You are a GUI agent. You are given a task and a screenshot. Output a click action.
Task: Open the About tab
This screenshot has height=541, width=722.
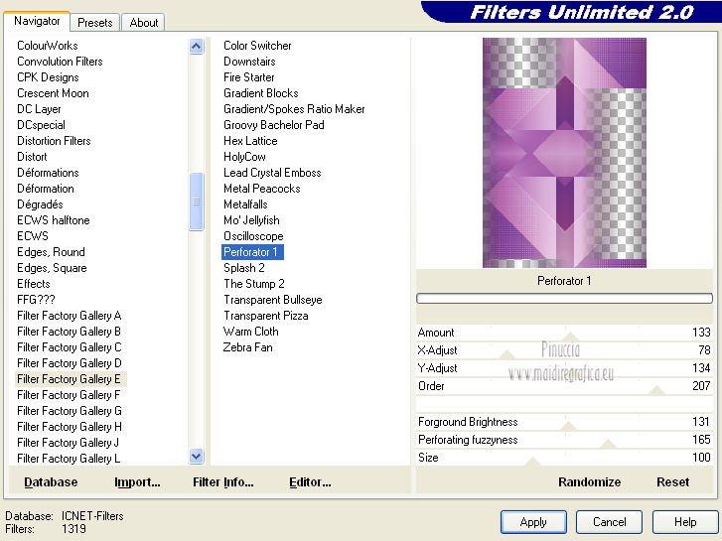(144, 23)
